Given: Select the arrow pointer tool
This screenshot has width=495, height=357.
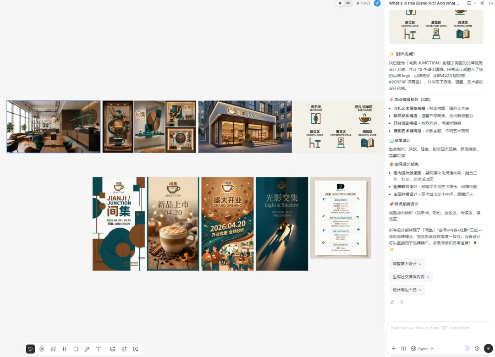Looking at the screenshot, I should click(30, 349).
